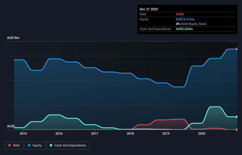242x155 pixels.
Task: Select the 2017 x-axis label
Action: (95, 133)
